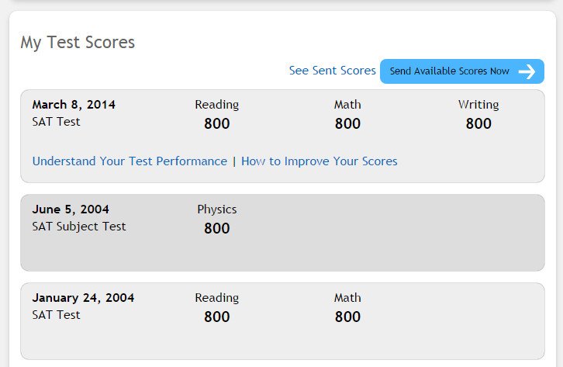Click the Math 800 score for January 2004
563x367 pixels.
(x=347, y=317)
